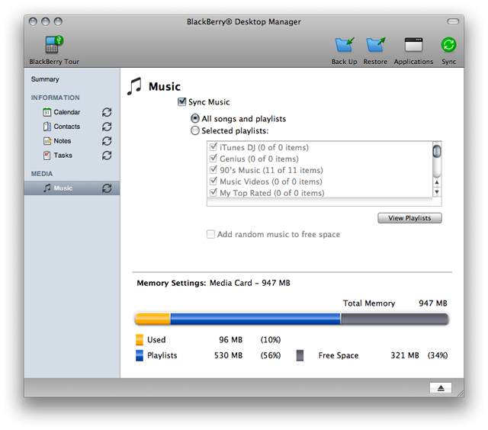488x430 pixels.
Task: Select Notes in the Information list
Action: [x=63, y=141]
